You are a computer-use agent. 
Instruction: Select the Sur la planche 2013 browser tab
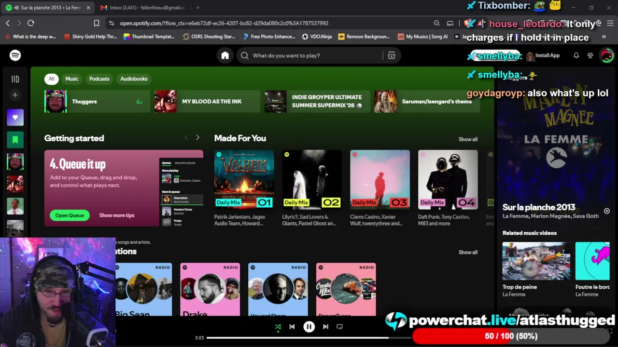(x=47, y=8)
